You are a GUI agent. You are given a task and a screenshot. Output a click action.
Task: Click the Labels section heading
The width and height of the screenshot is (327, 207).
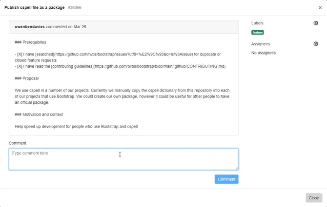pos(257,23)
